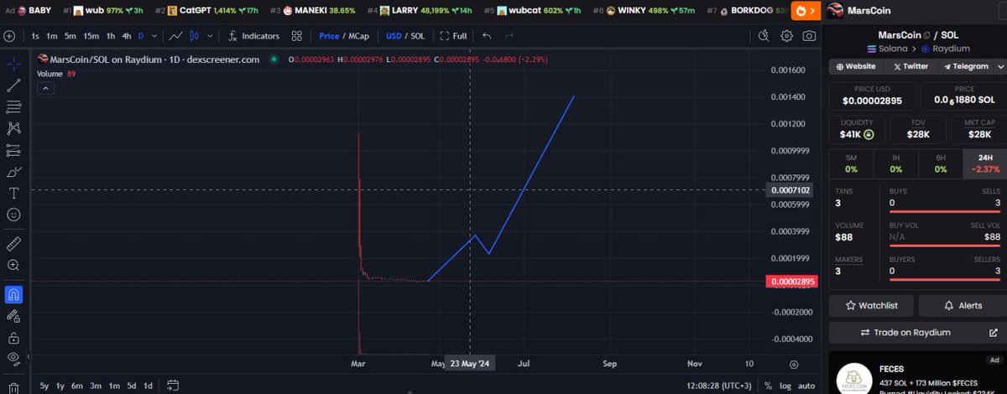The image size is (1007, 394).
Task: Switch the quote currency to USD
Action: [x=394, y=36]
